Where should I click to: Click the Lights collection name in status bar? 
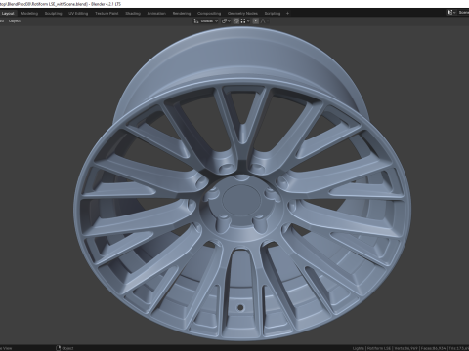358,348
